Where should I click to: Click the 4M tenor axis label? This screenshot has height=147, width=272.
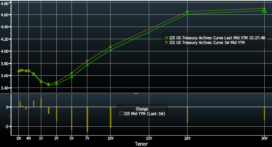click(28, 139)
